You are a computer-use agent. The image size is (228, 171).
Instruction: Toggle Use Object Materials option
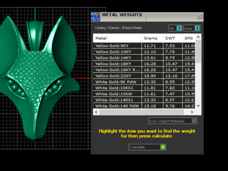point(173,121)
